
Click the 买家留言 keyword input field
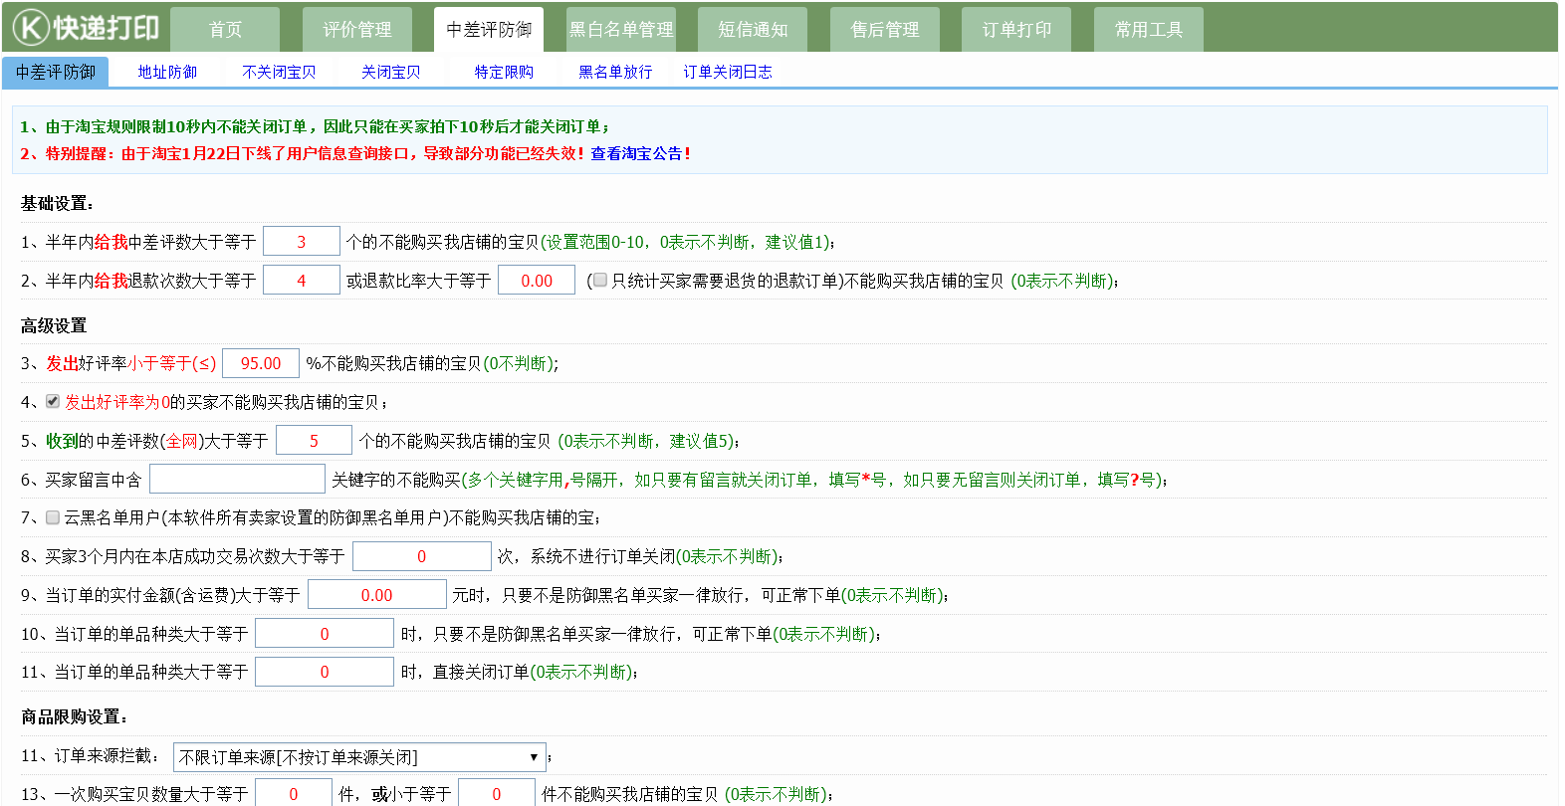[x=237, y=479]
